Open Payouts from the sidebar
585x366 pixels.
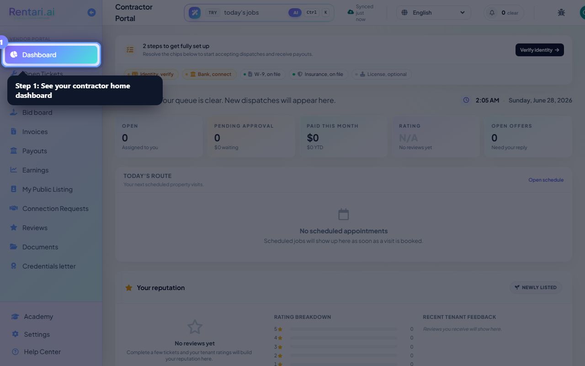click(x=51, y=151)
